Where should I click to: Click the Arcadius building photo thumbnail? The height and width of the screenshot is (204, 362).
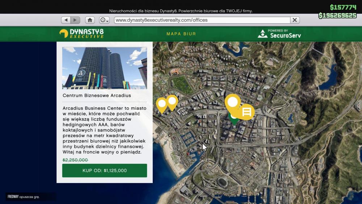105,68
